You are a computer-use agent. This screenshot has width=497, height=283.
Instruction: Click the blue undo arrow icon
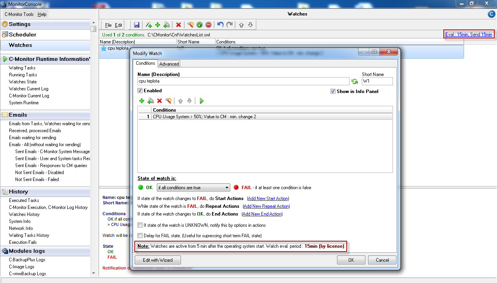pos(220,25)
